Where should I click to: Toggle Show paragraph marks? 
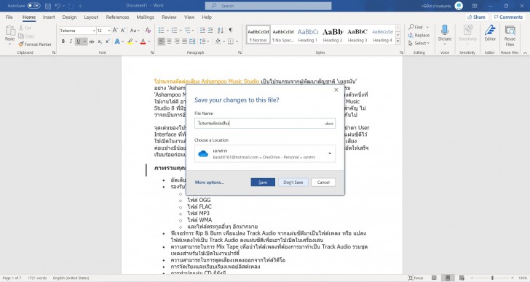[231, 31]
